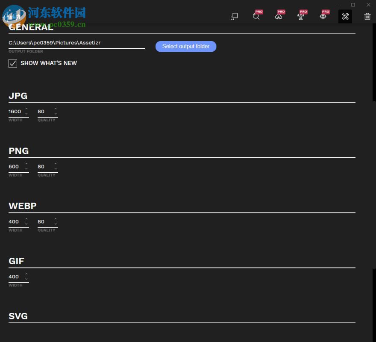The height and width of the screenshot is (342, 376).
Task: Open the cloud download PRO feature
Action: tap(279, 16)
